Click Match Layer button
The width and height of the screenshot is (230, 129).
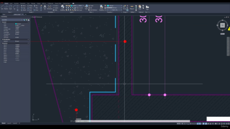coord(78,10)
